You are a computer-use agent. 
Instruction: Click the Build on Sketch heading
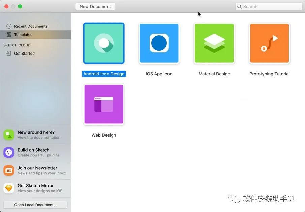[33, 150]
